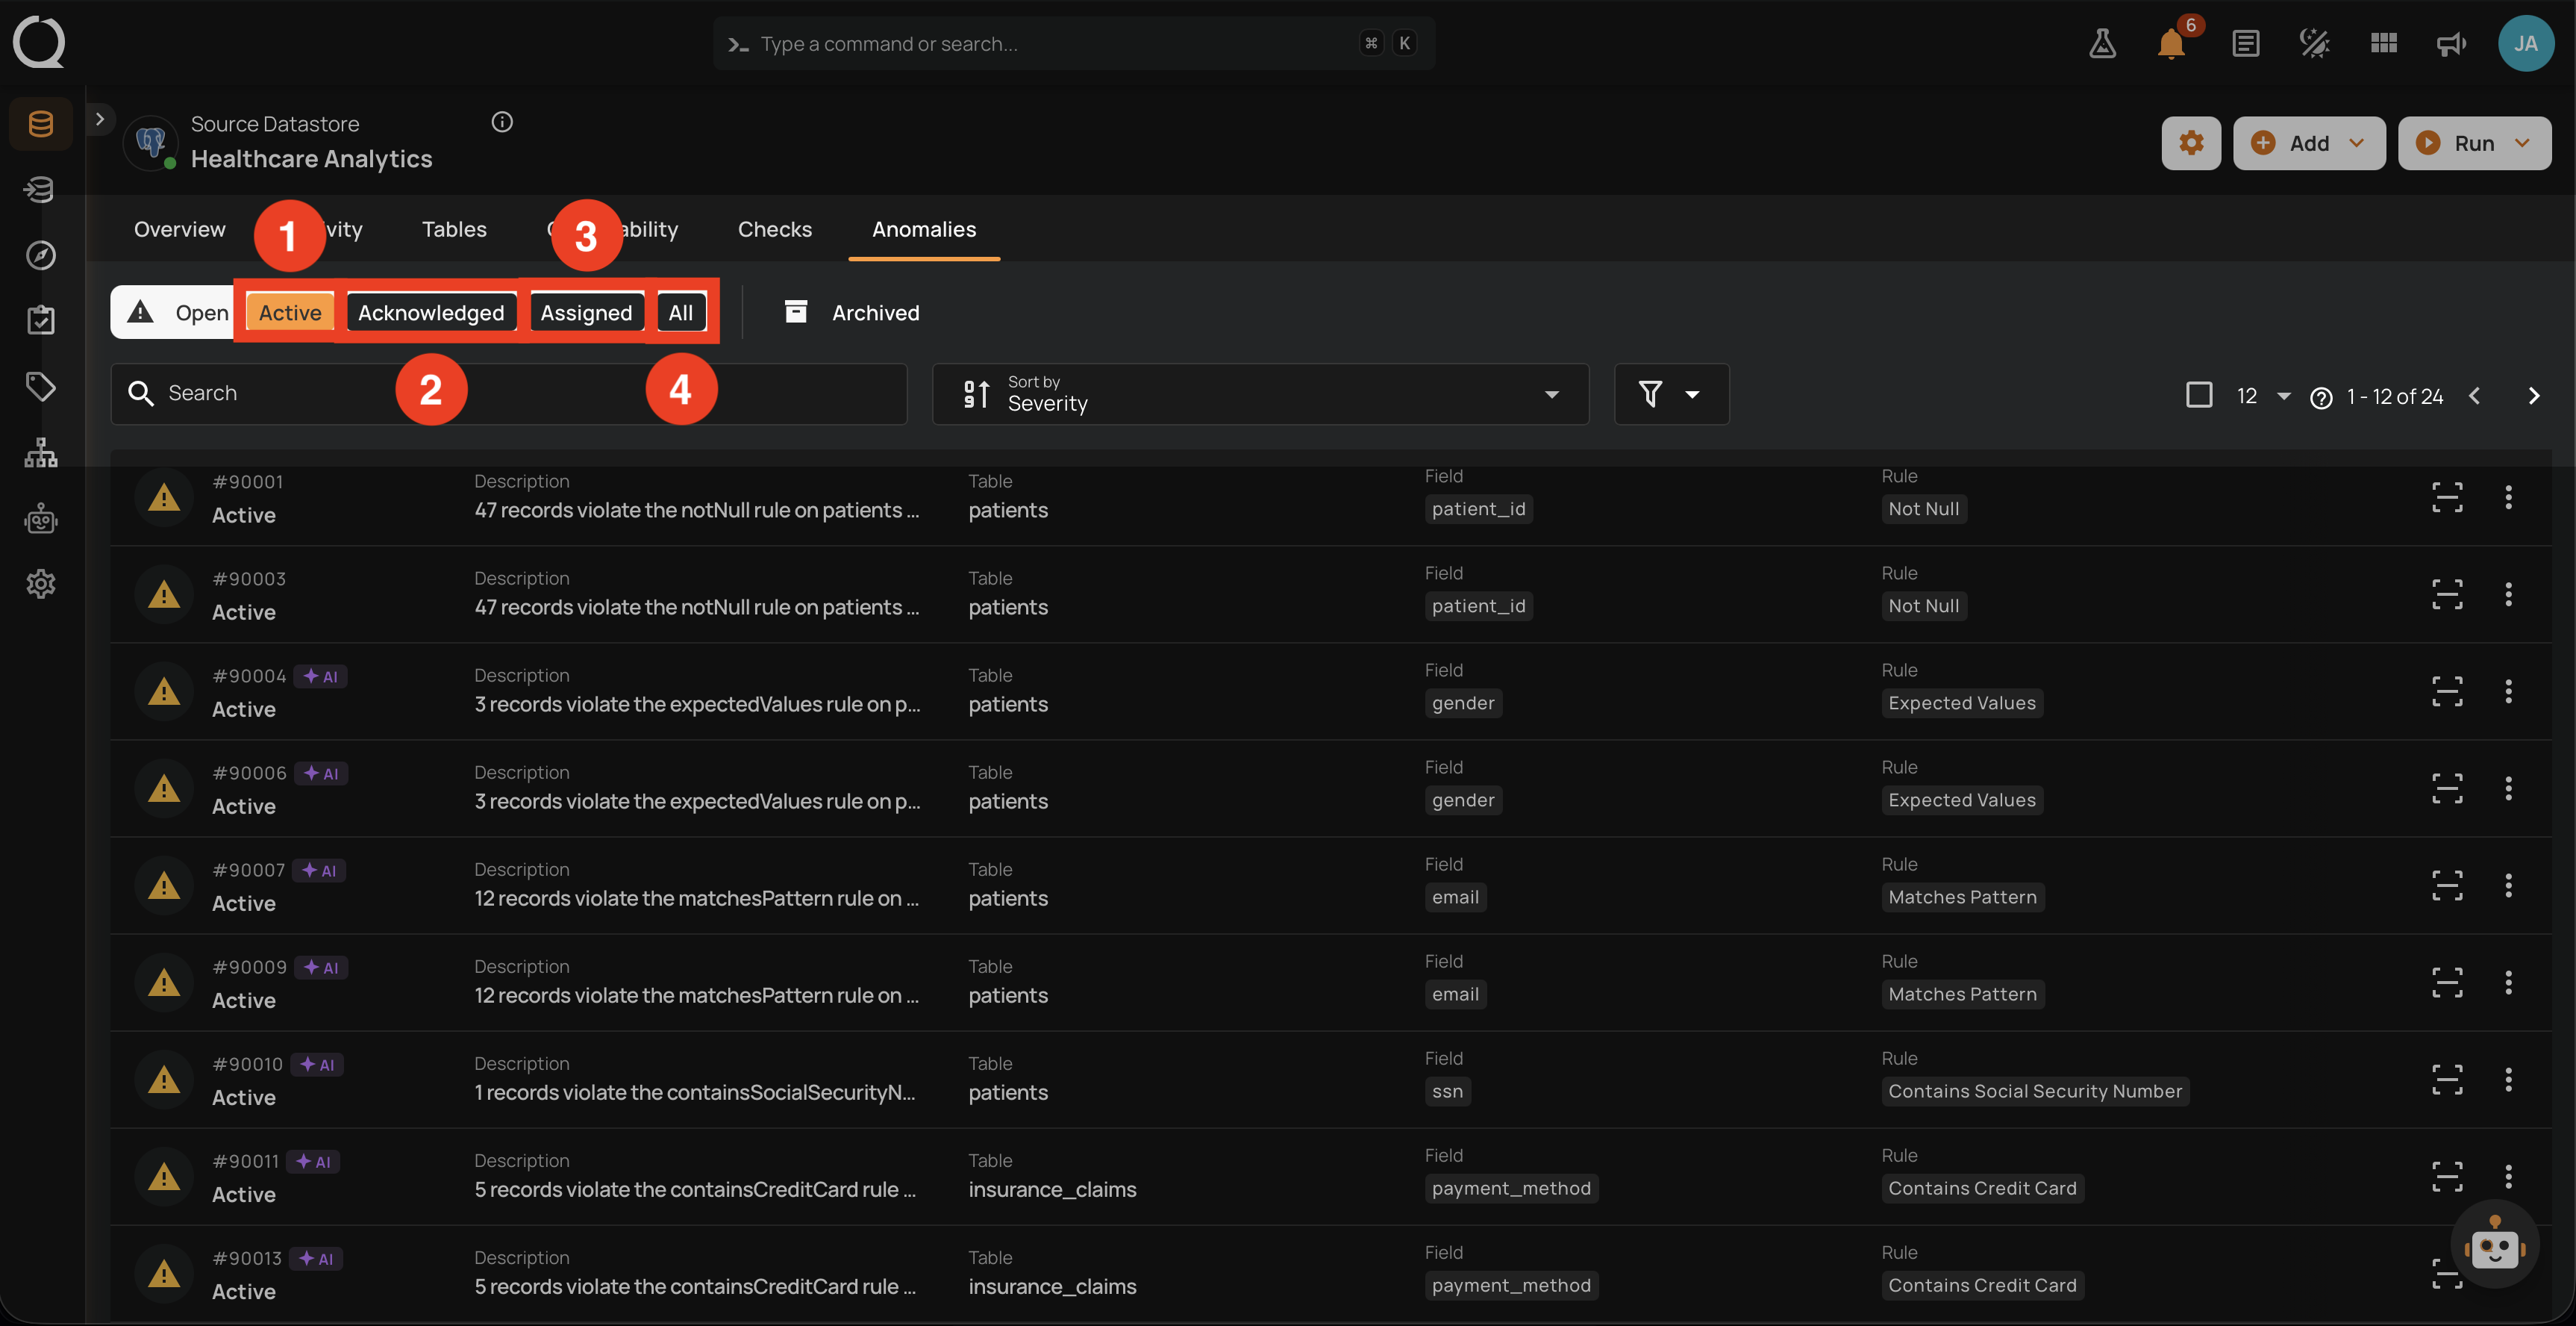2576x1326 pixels.
Task: Open the Source Datastores sidebar icon
Action: click(41, 124)
